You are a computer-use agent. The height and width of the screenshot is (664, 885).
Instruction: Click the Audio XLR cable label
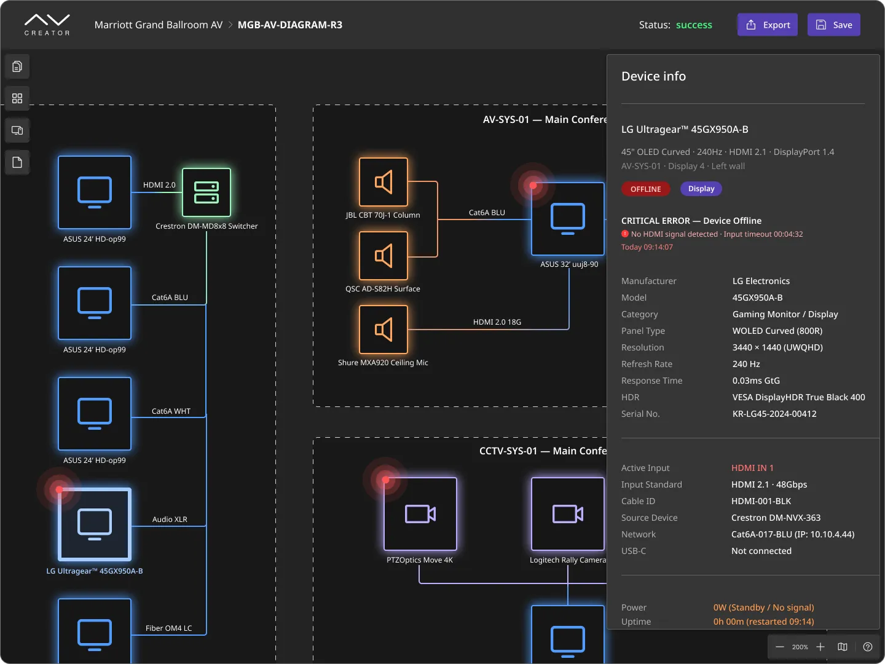click(x=170, y=520)
